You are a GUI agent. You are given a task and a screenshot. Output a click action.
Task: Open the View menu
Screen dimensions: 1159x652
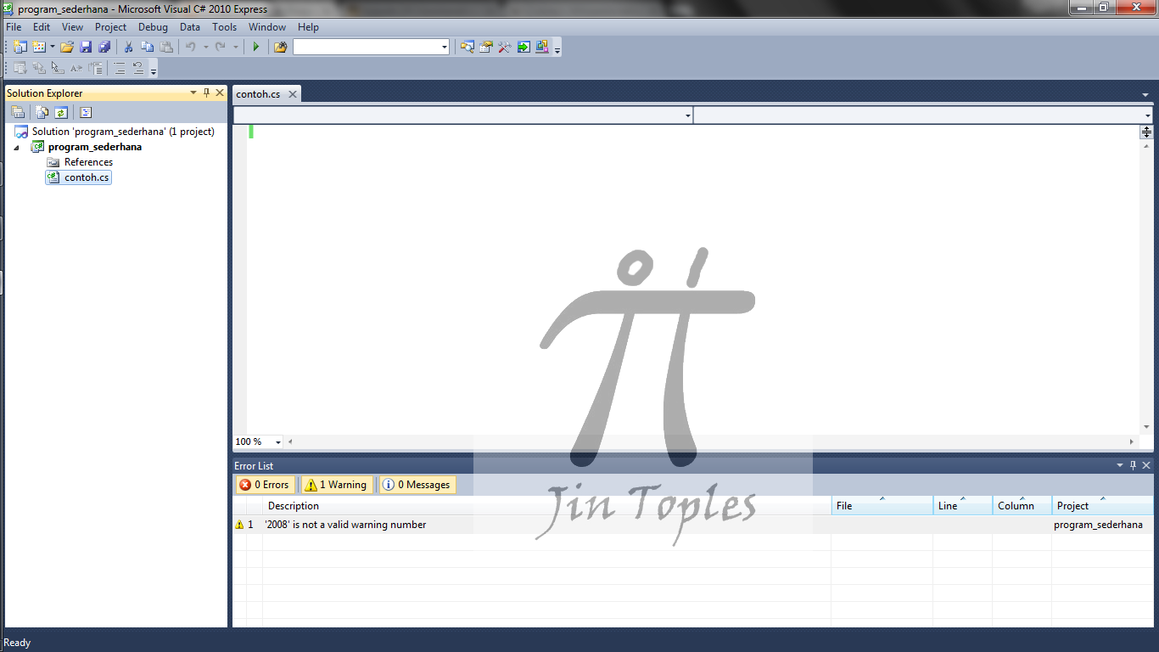coord(72,27)
